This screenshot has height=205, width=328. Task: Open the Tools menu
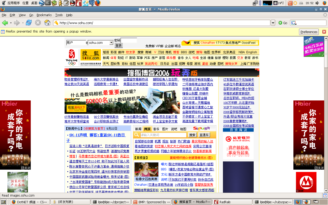pos(59,15)
